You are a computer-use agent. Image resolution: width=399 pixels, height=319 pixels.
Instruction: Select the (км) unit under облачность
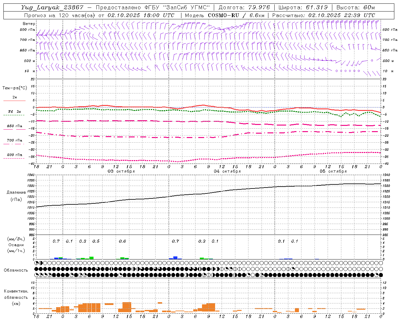click(16, 303)
